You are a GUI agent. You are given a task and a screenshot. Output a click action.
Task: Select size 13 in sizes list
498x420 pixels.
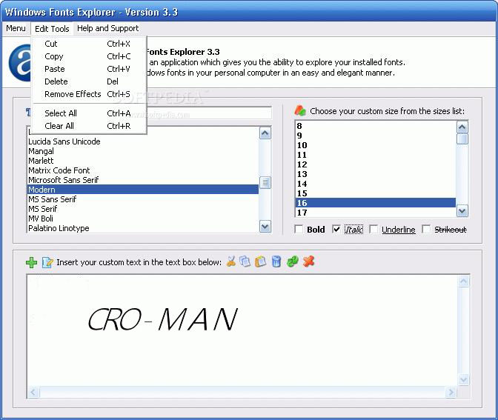pos(376,174)
